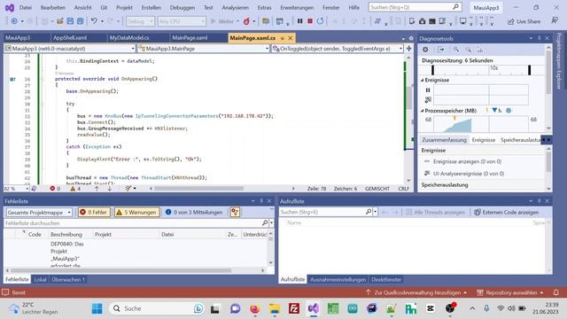Open the tab settings gear in the editor

[x=411, y=38]
